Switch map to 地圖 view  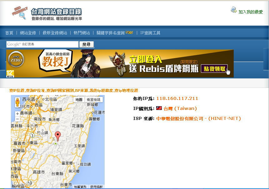pos(79,100)
